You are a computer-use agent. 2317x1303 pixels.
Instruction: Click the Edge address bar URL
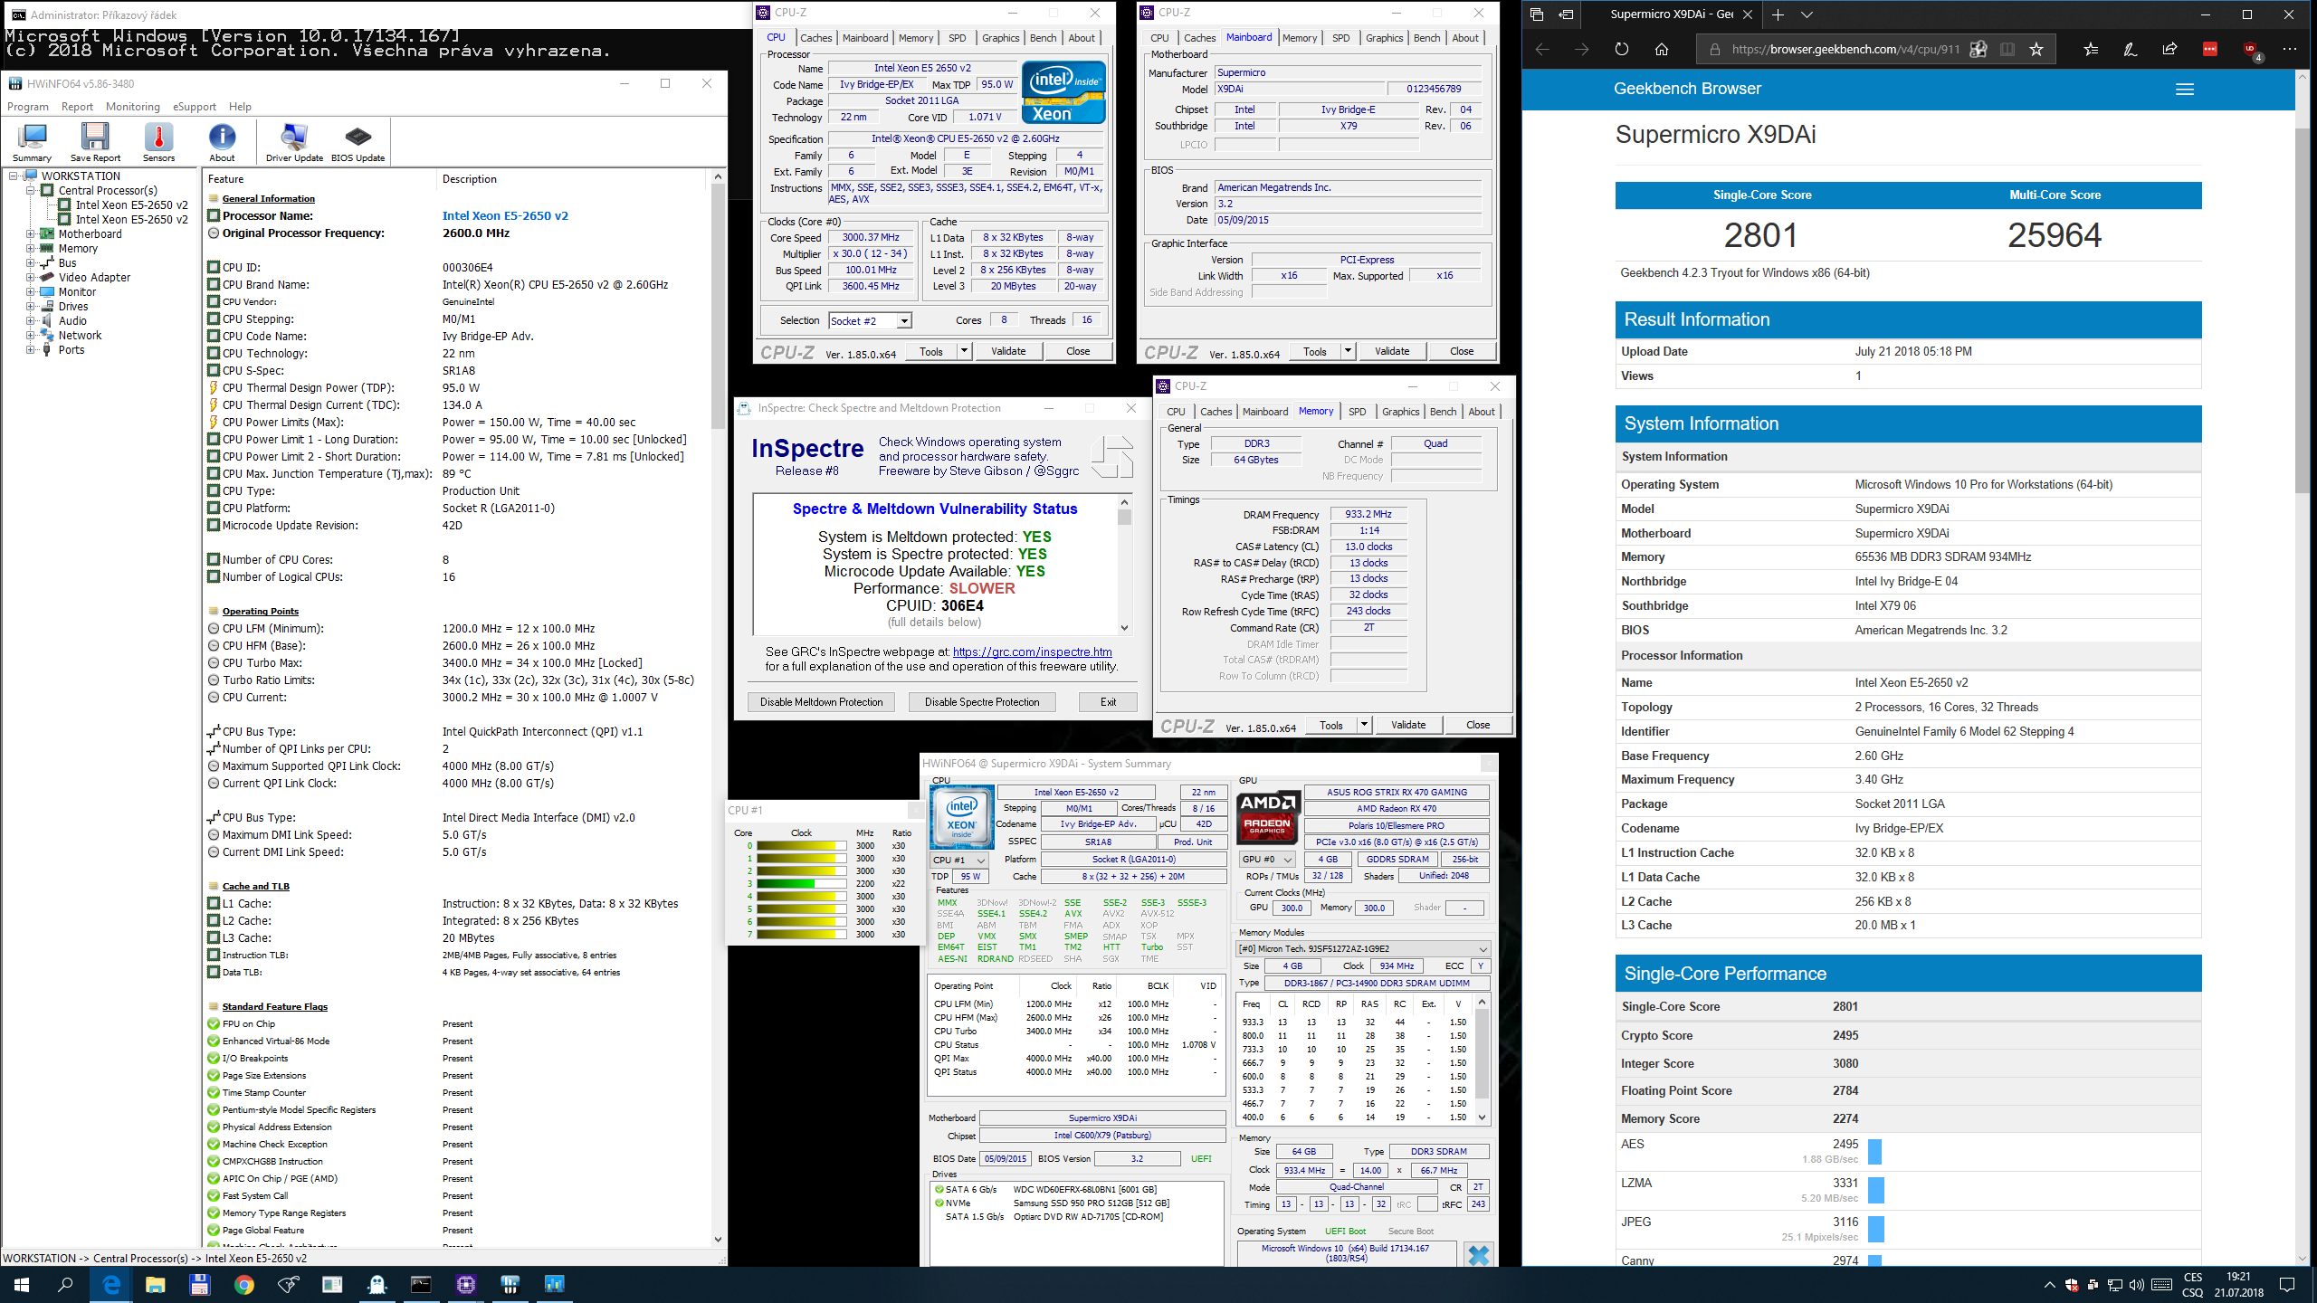point(1845,49)
